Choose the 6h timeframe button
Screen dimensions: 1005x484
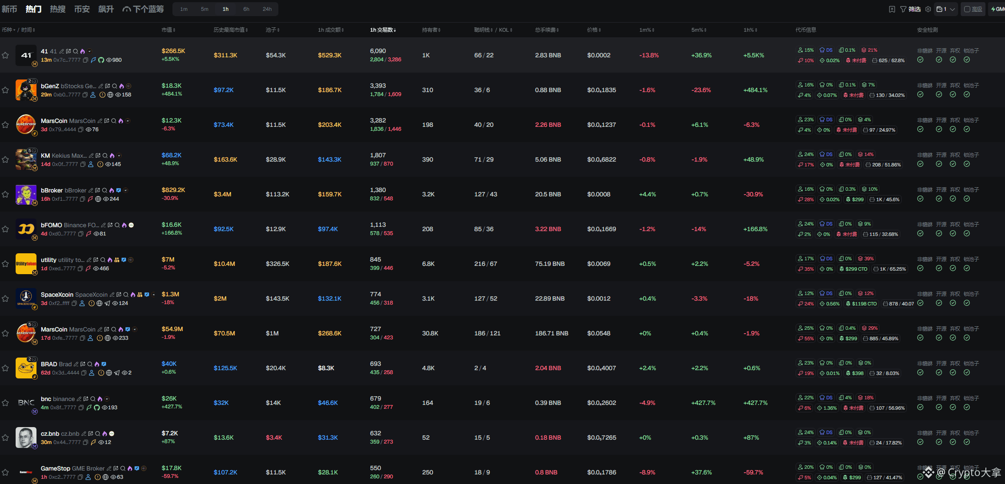(246, 9)
